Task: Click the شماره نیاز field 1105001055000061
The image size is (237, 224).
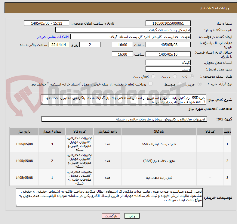Action: 168,23
